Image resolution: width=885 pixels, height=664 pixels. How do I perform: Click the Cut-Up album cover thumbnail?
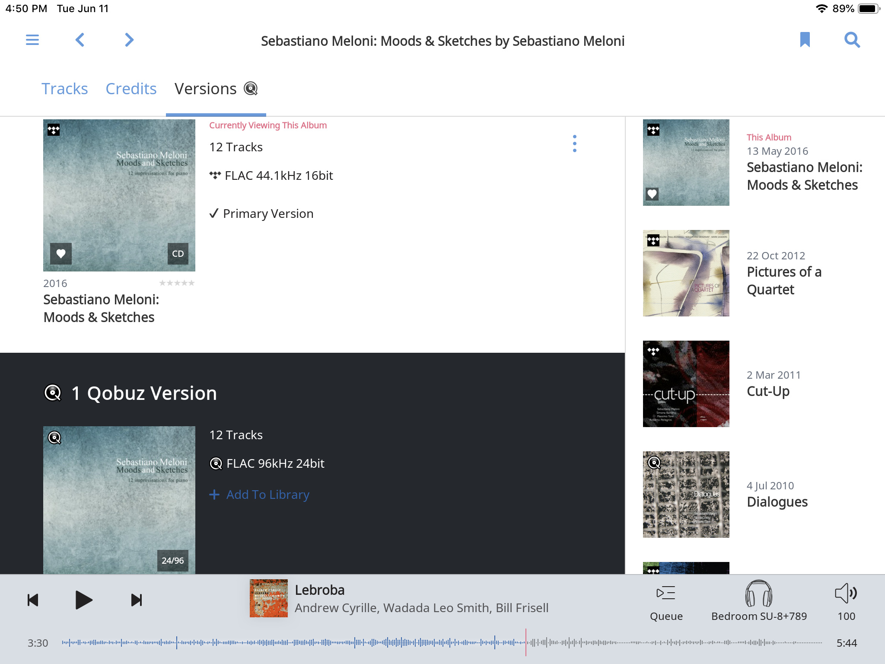(x=686, y=384)
